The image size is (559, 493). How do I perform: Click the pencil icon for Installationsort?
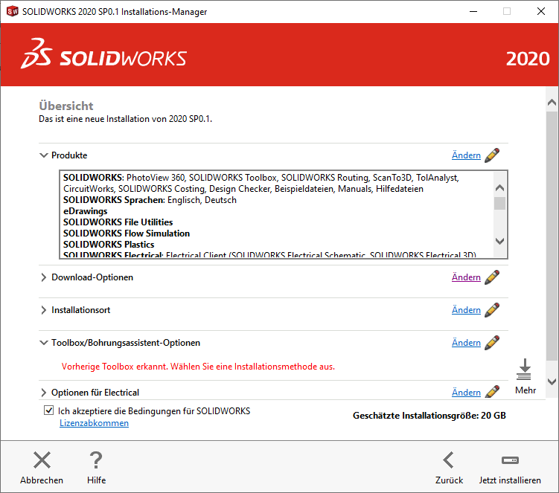[x=492, y=310]
